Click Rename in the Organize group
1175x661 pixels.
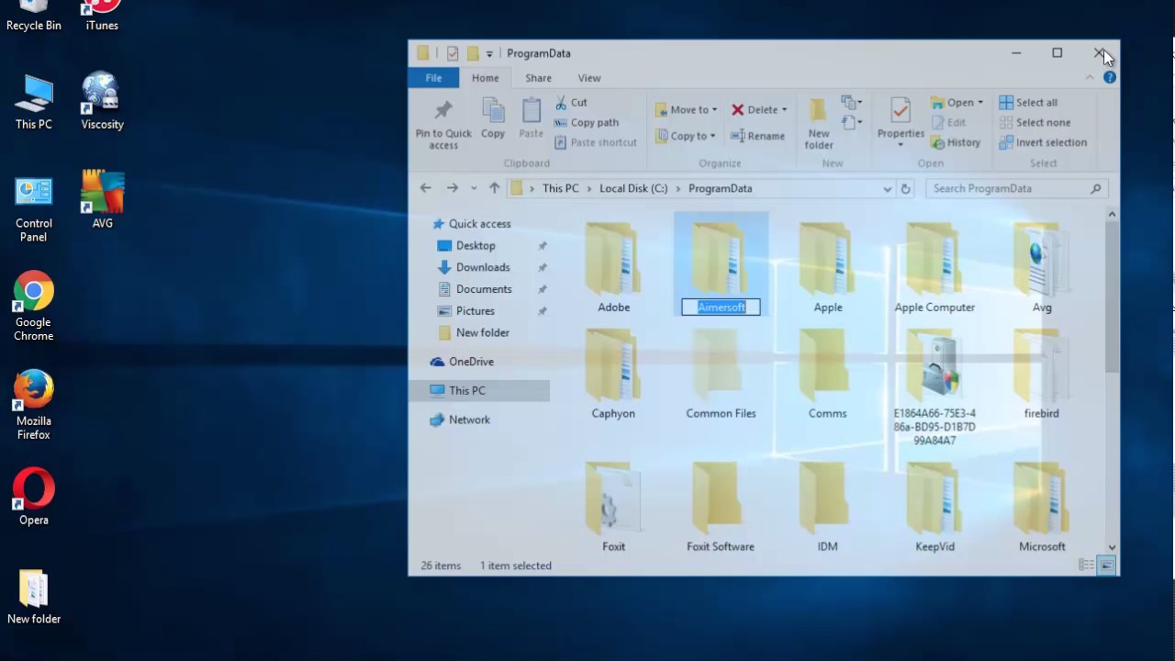click(x=758, y=136)
